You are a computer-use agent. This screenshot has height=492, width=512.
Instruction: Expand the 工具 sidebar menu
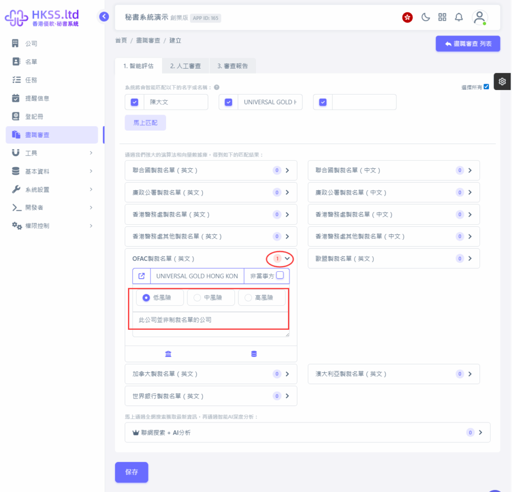52,153
